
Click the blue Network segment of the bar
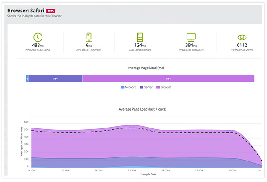click(x=27, y=79)
